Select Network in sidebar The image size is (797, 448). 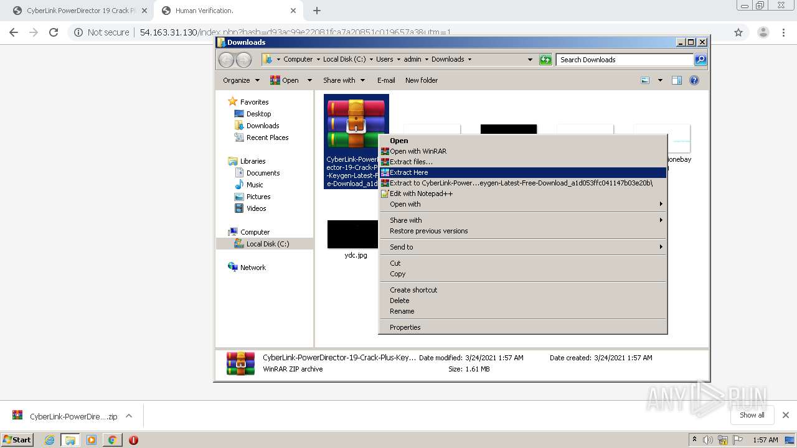(x=247, y=268)
